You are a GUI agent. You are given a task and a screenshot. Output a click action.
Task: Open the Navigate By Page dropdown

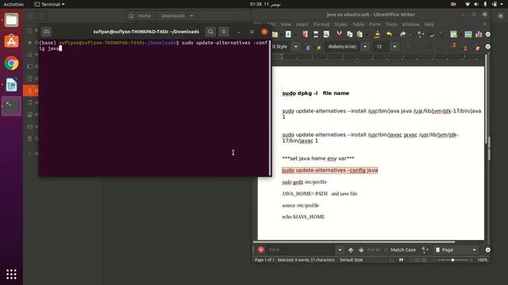coord(474,250)
